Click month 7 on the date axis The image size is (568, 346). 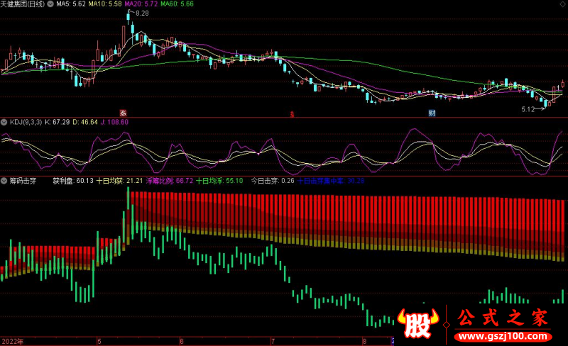tap(273, 341)
